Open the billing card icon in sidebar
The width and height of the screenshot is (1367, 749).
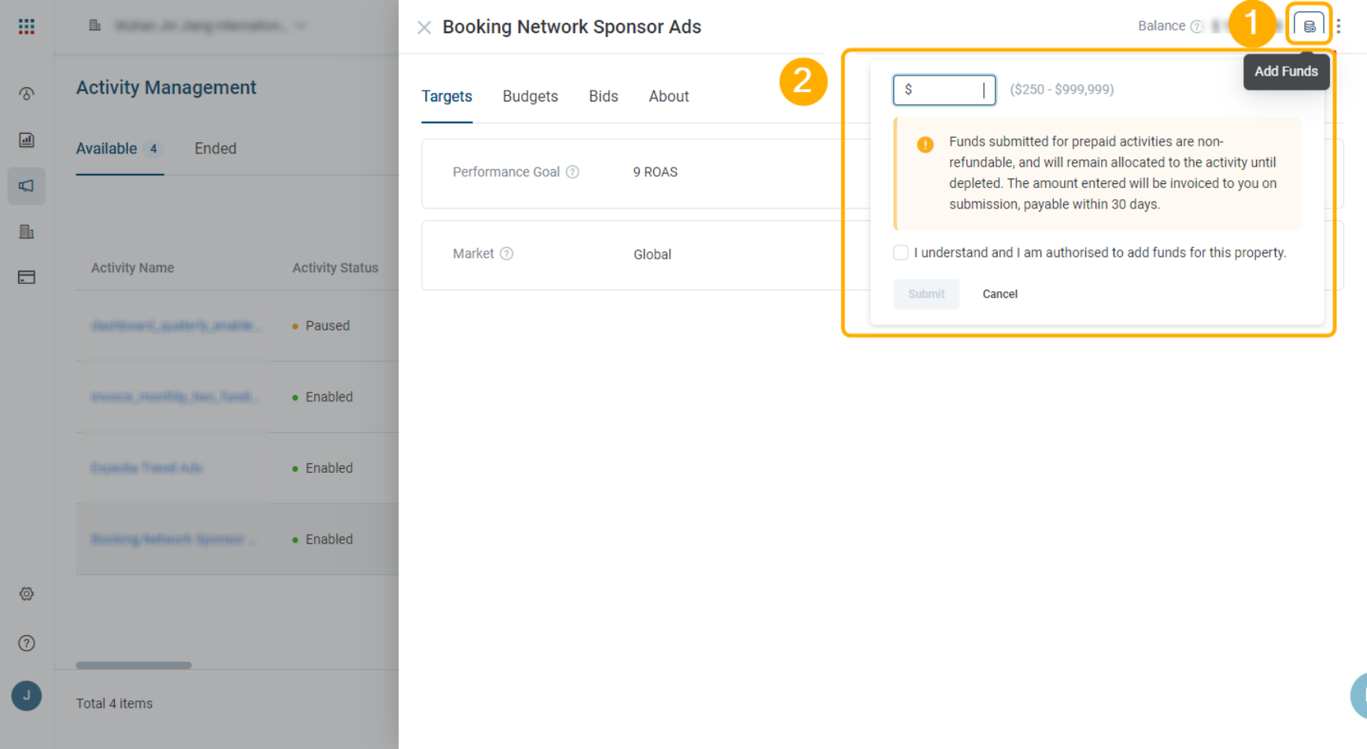coord(27,277)
